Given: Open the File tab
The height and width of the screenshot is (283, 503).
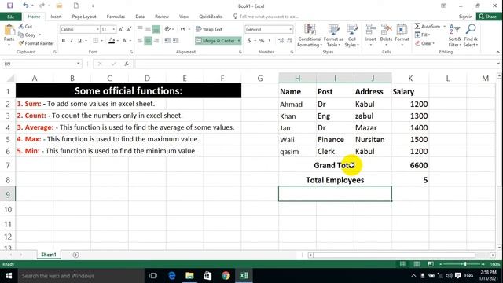Looking at the screenshot, I should [x=10, y=17].
